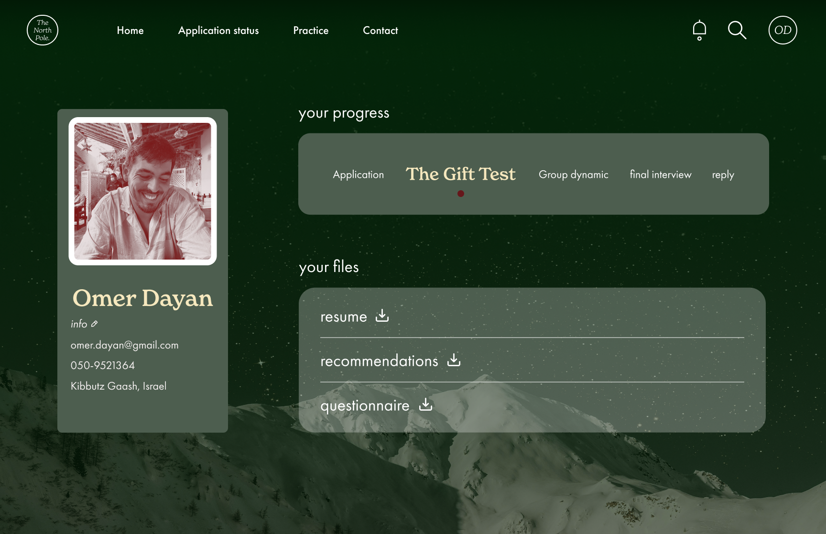Screen dimensions: 826x534
Task: Select the Application progress step
Action: [359, 174]
